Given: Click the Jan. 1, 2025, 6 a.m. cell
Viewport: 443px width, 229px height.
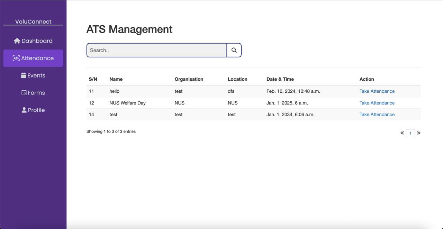Looking at the screenshot, I should point(287,103).
